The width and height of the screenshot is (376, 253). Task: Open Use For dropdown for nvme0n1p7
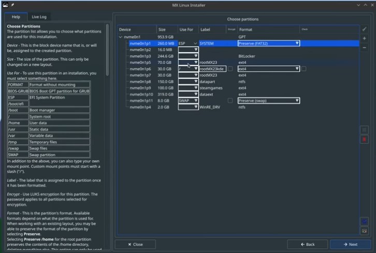click(188, 75)
